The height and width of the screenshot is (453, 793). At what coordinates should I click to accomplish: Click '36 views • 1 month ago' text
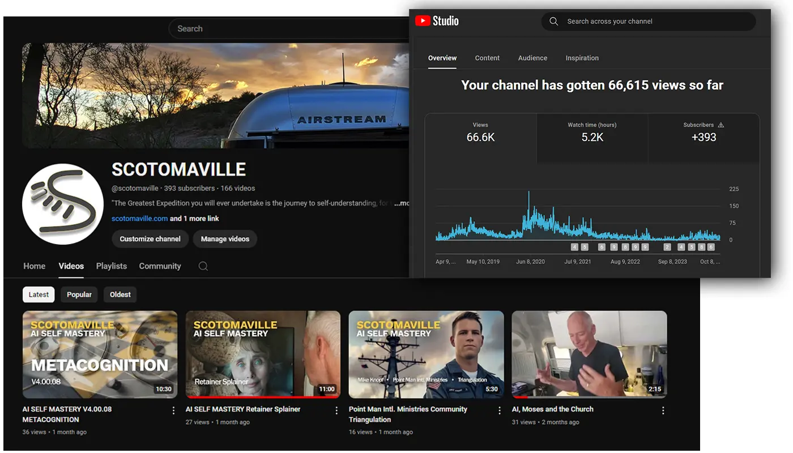54,432
